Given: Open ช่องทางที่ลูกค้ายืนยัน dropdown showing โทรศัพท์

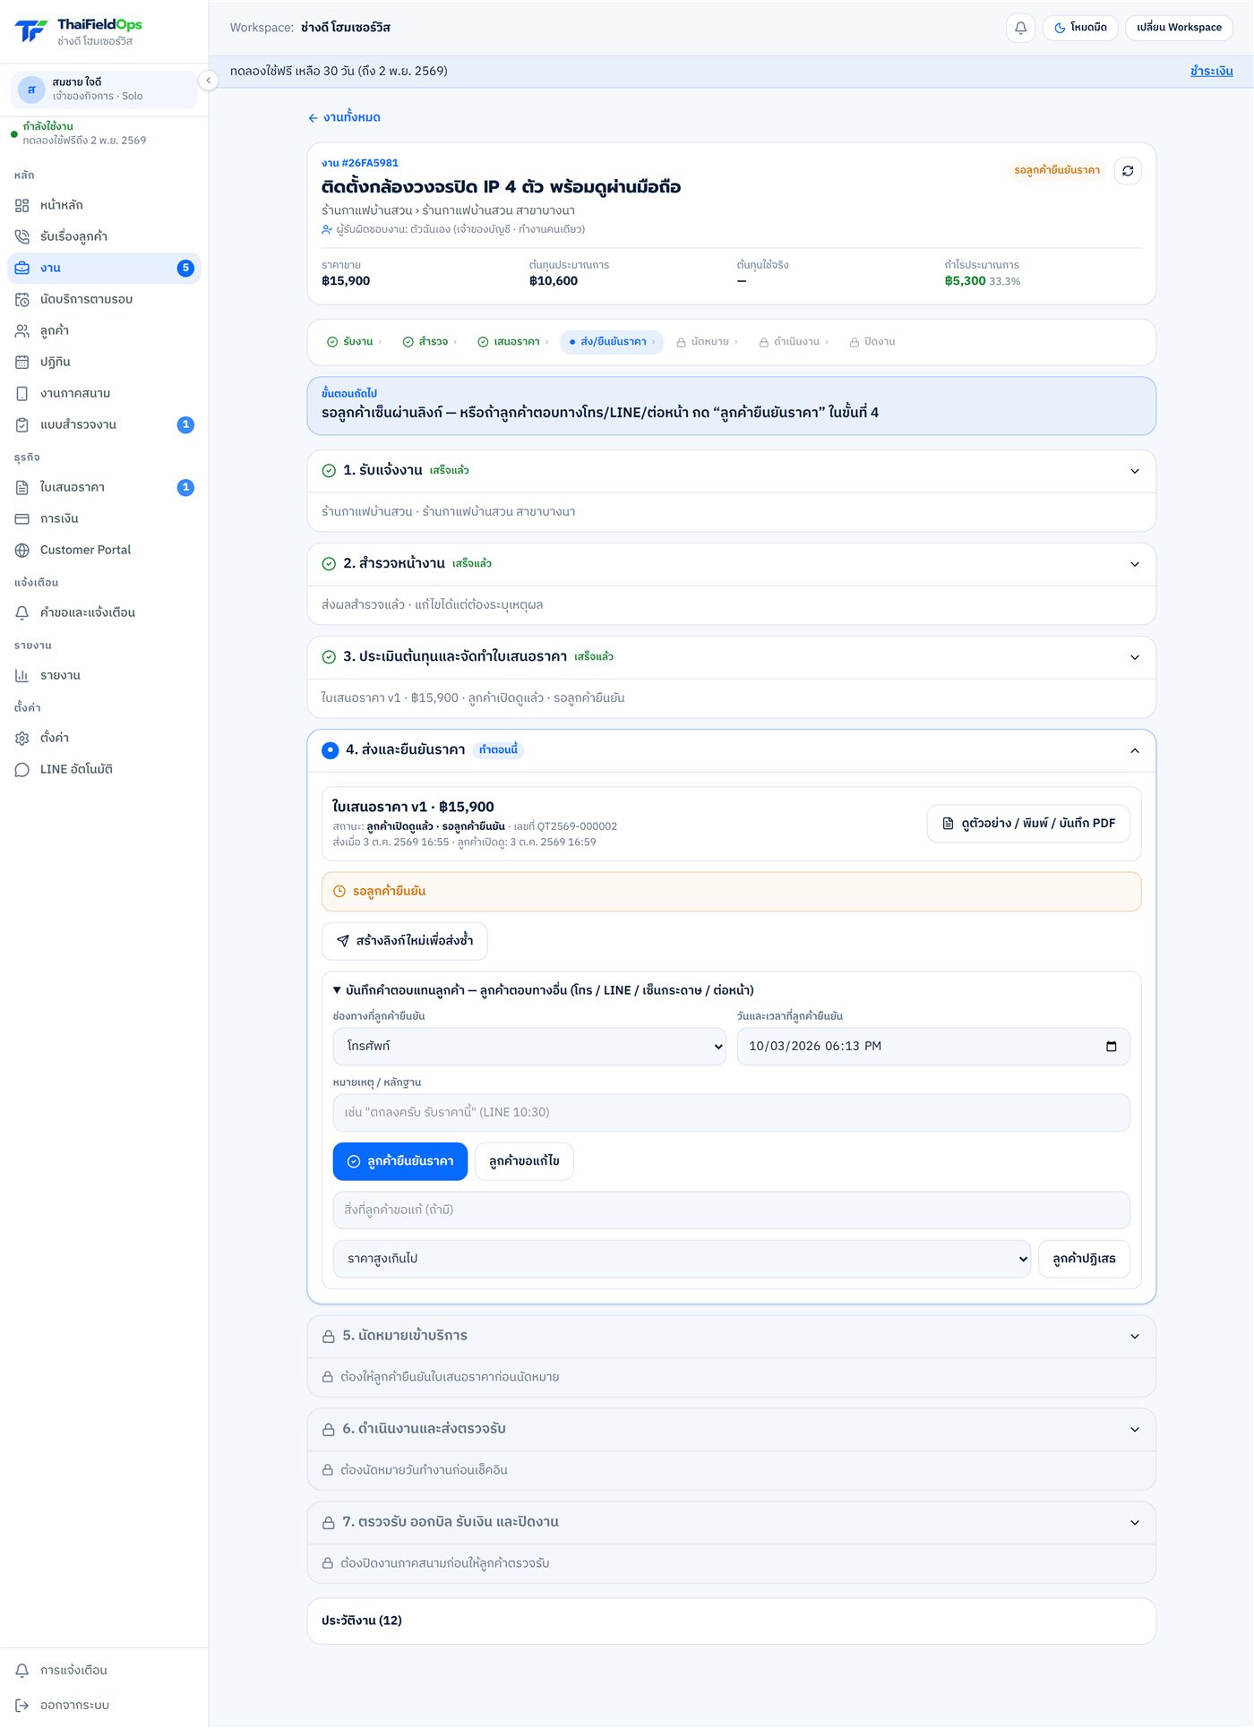Looking at the screenshot, I should [x=529, y=1047].
